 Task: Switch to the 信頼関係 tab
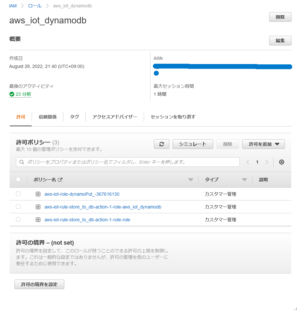click(x=48, y=117)
